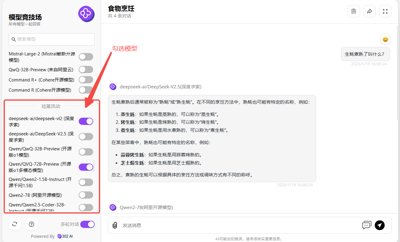Click the share arrow icon
The height and width of the screenshot is (242, 400).
click(370, 11)
